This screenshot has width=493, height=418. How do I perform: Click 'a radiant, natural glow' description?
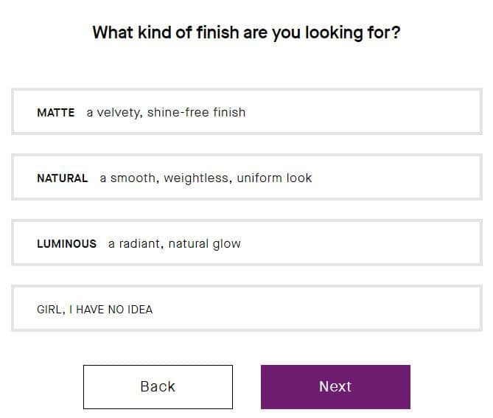point(175,244)
